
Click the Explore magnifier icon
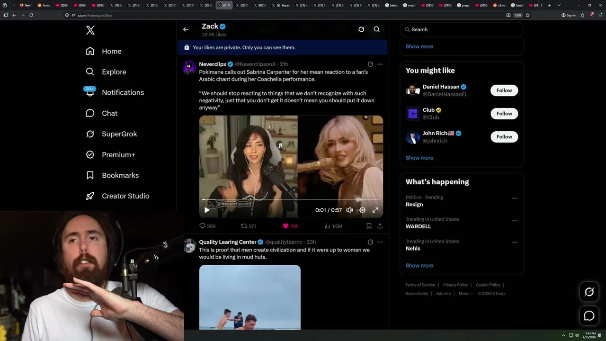click(90, 72)
